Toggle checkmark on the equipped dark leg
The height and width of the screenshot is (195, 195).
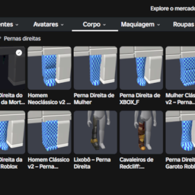pyautogui.click(x=19, y=53)
